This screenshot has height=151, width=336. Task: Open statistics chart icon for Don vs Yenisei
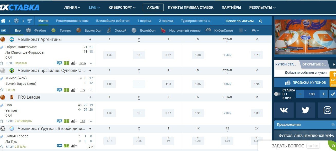[x=73, y=121]
